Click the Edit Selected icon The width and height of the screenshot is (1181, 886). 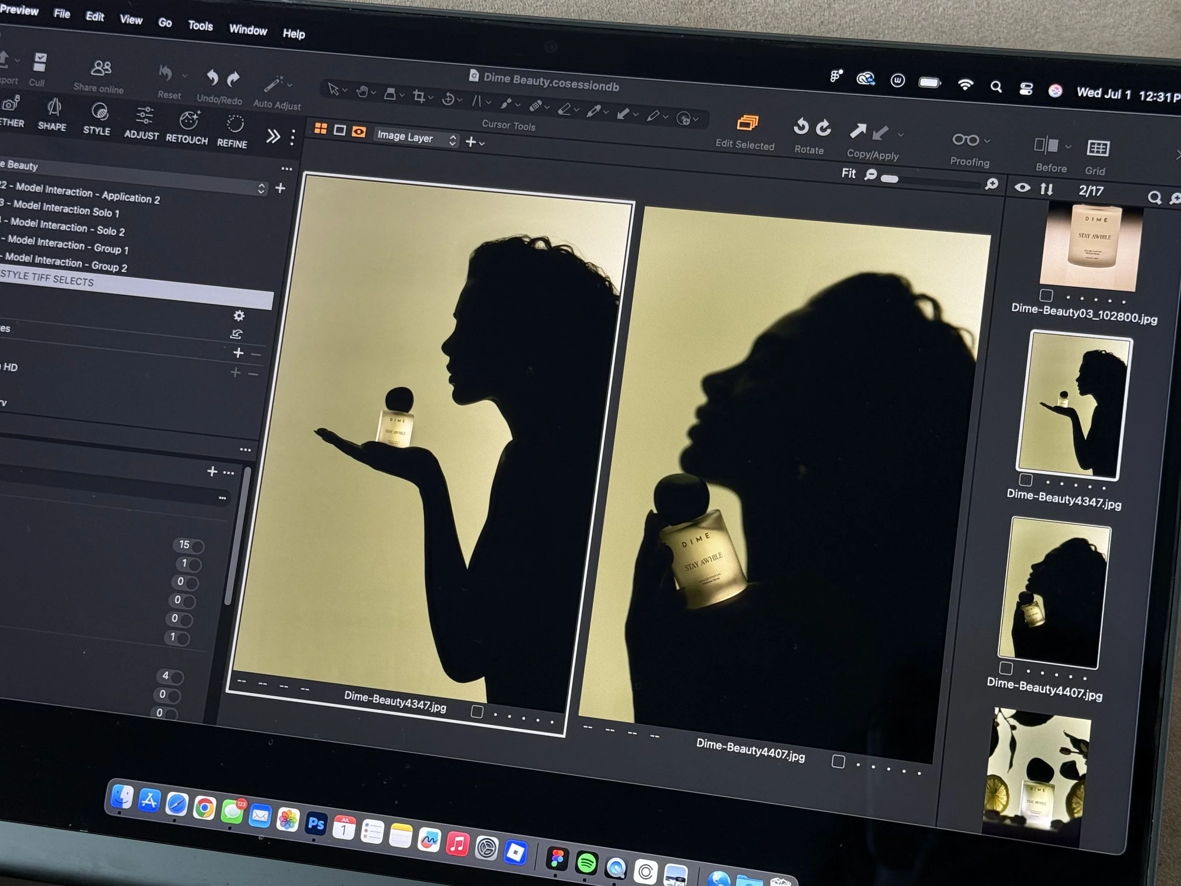[747, 123]
